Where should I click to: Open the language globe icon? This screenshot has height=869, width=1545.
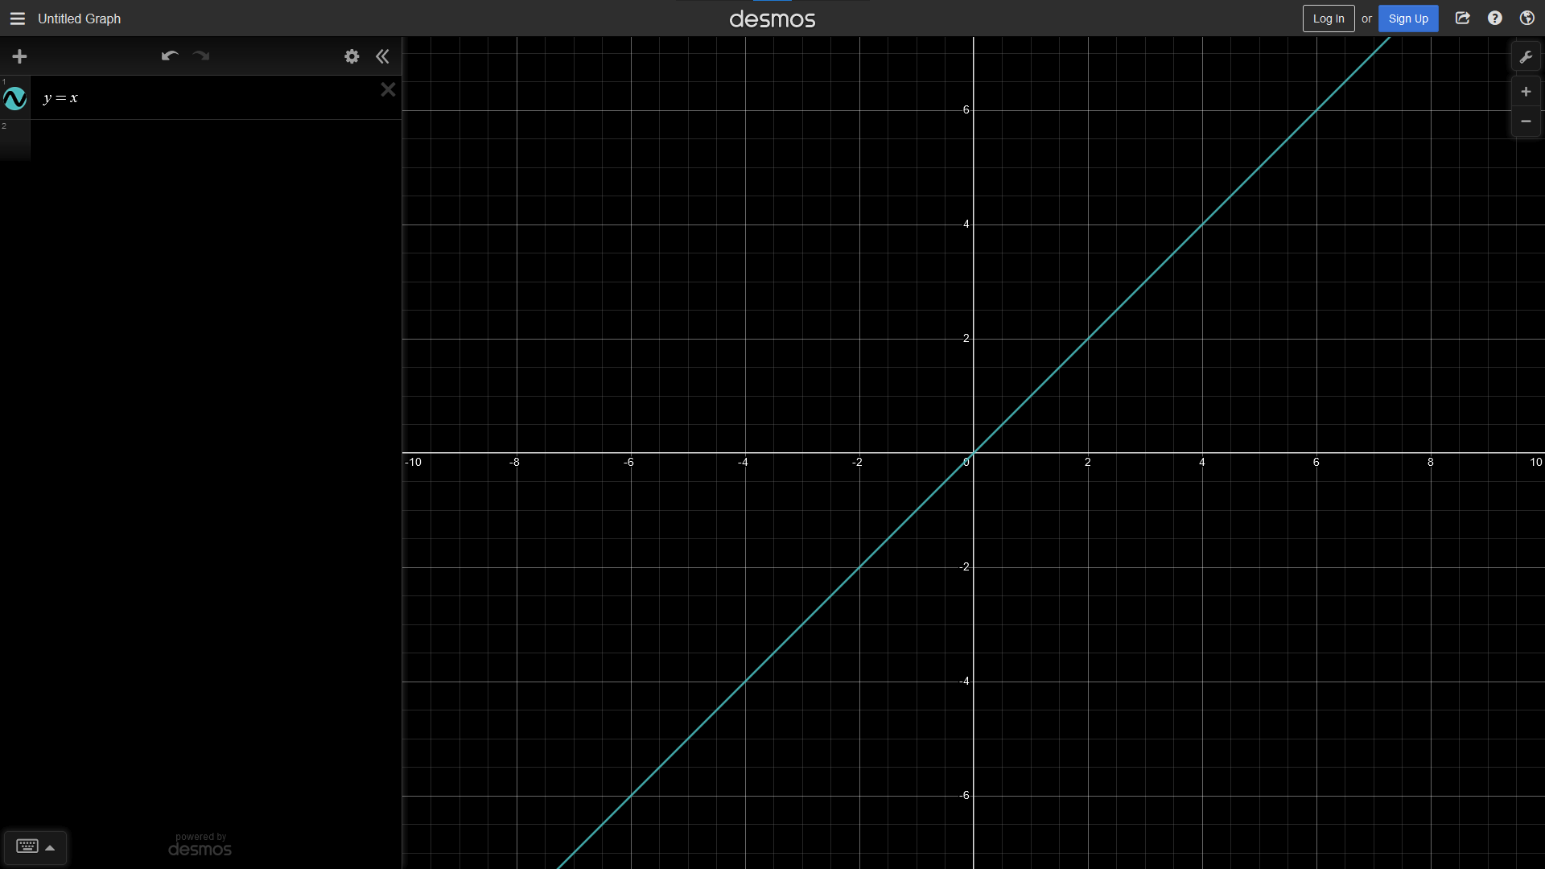click(x=1527, y=19)
